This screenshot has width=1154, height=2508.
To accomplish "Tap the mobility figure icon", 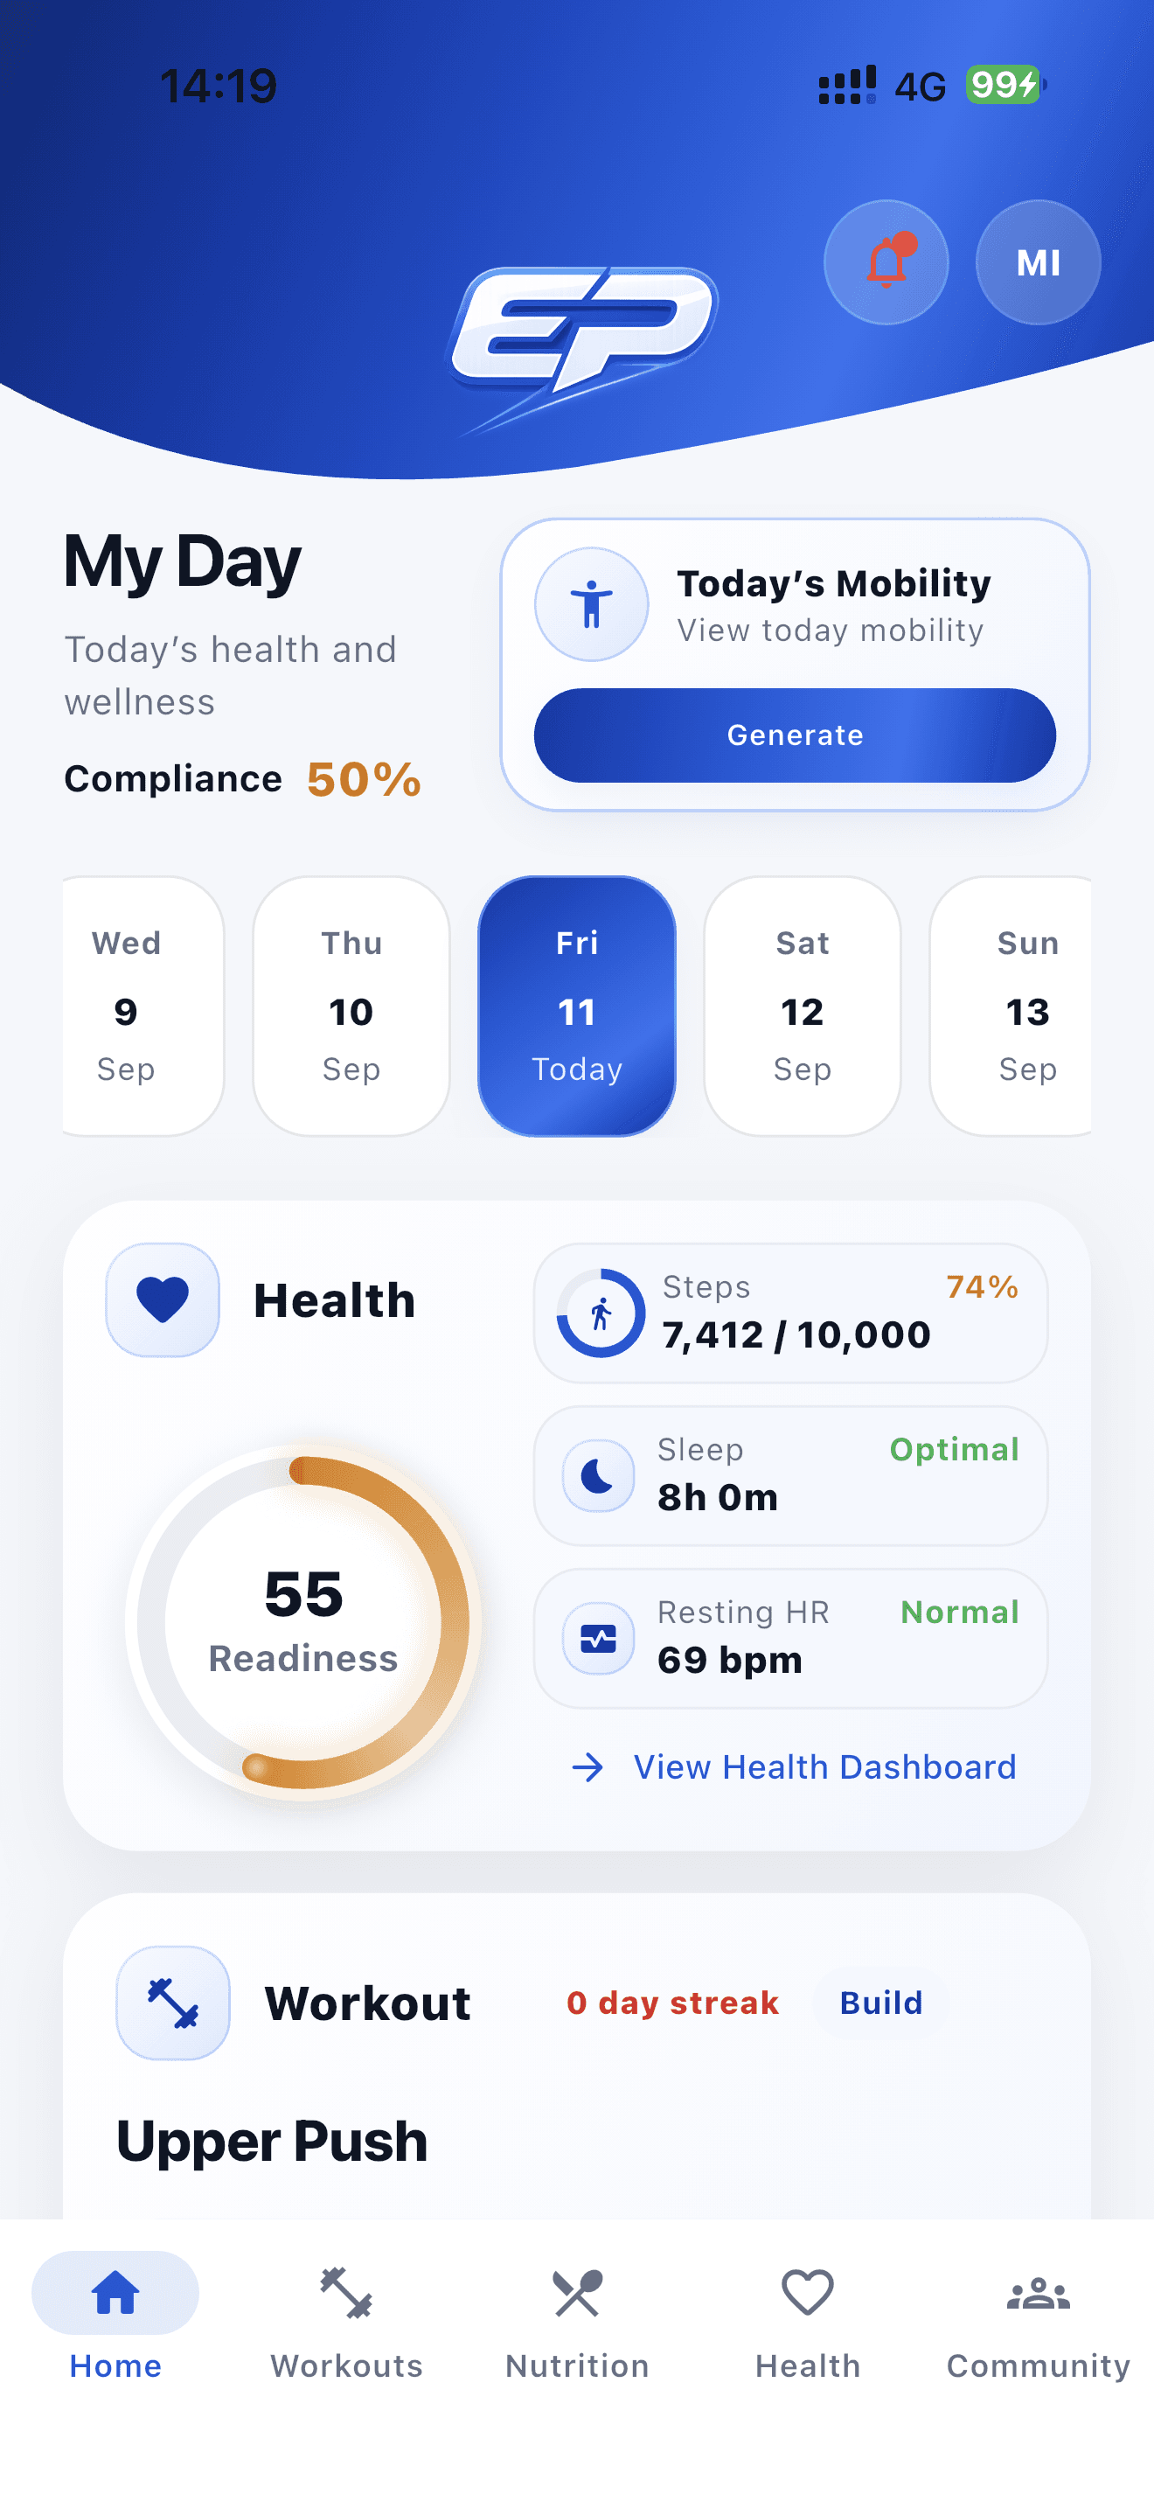I will point(591,604).
